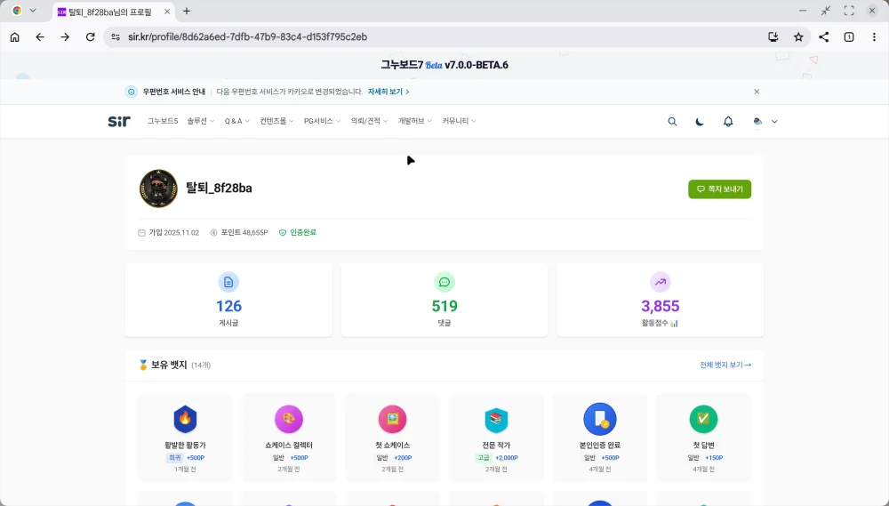Screen dimensions: 889x506
Task: Bookmark this page with star icon
Action: (x=798, y=36)
